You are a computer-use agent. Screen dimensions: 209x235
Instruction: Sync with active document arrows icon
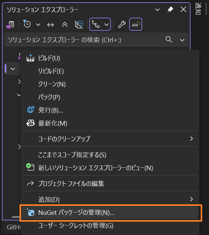(50, 24)
